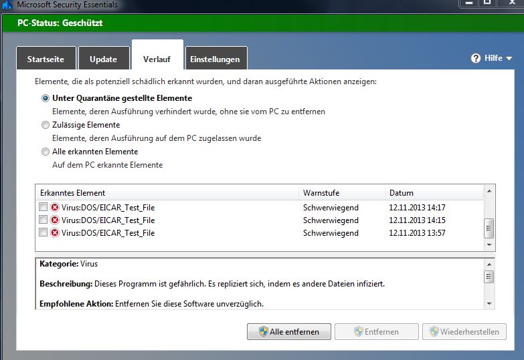Click the Alle entfernen button
Image resolution: width=524 pixels, height=360 pixels.
[x=289, y=332]
